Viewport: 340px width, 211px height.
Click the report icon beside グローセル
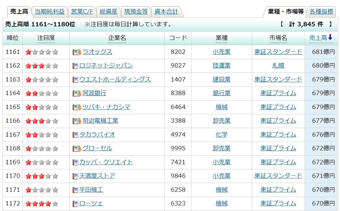(77, 149)
